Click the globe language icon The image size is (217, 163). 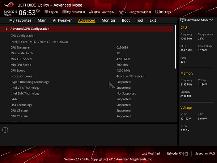coord(46,12)
